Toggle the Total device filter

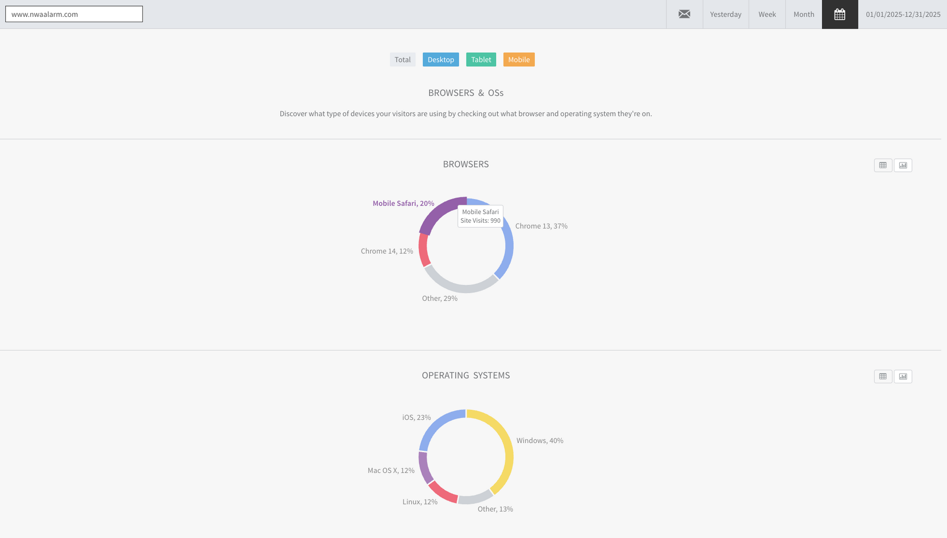[x=402, y=60]
